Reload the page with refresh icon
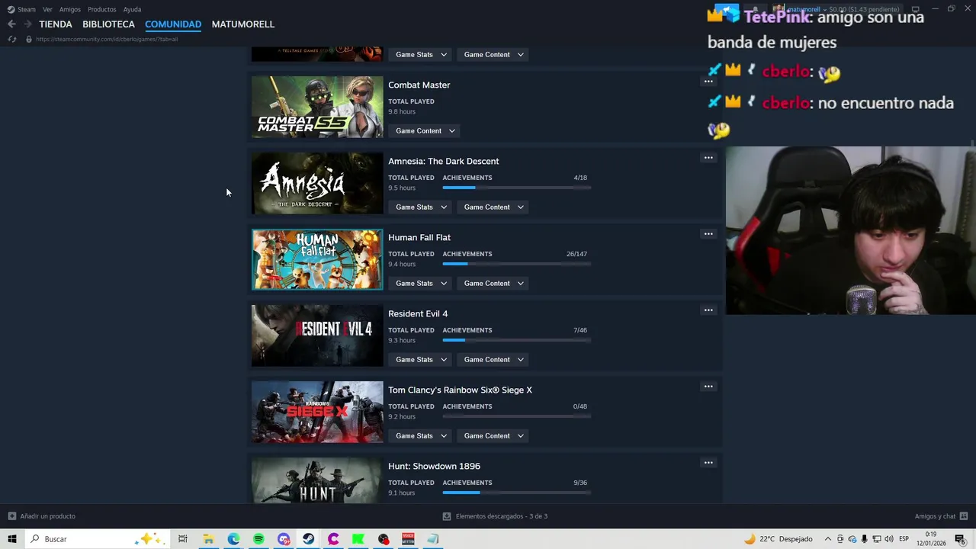Screen dimensions: 976x549 (x=11, y=39)
